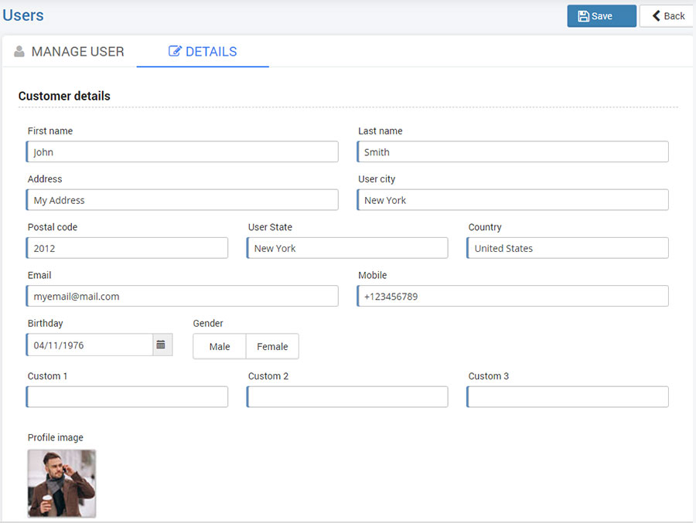Focus the Address input field

pos(182,199)
